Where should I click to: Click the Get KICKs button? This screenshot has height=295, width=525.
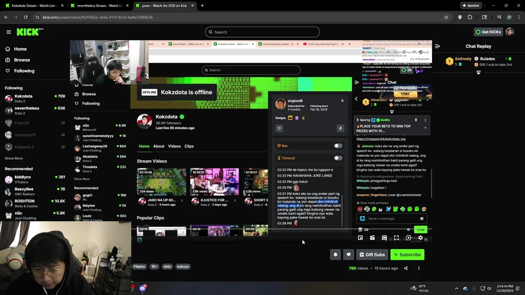click(488, 32)
